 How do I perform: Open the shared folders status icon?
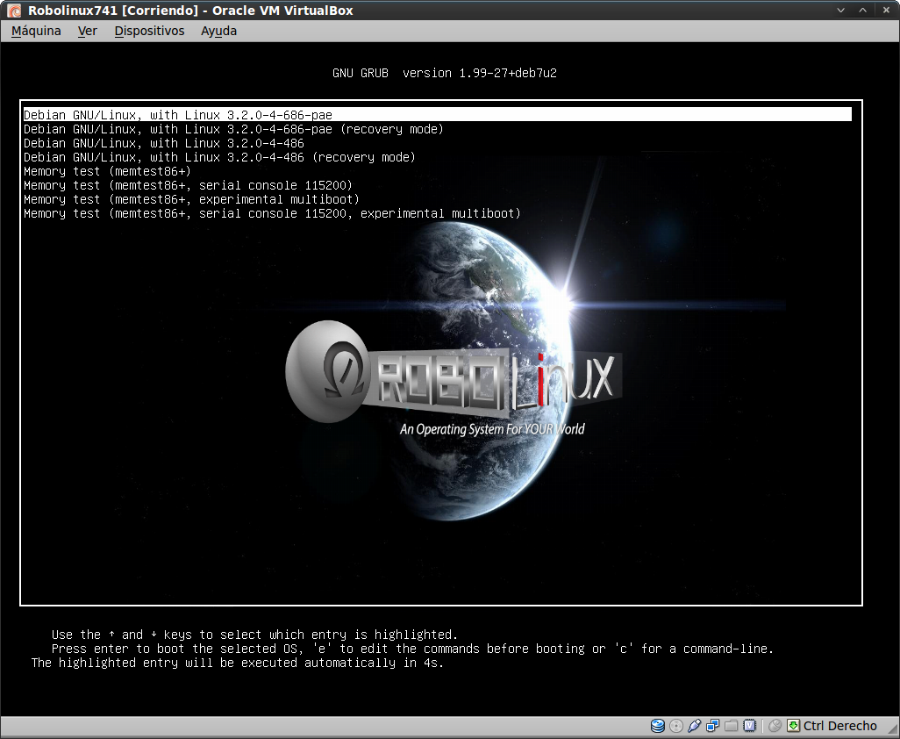pyautogui.click(x=731, y=726)
